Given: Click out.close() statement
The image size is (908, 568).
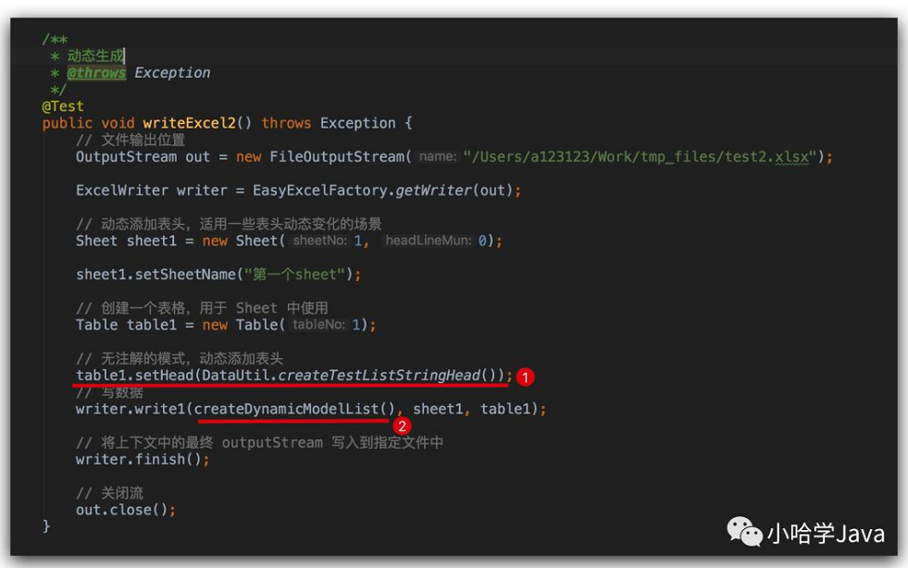Looking at the screenshot, I should (126, 510).
